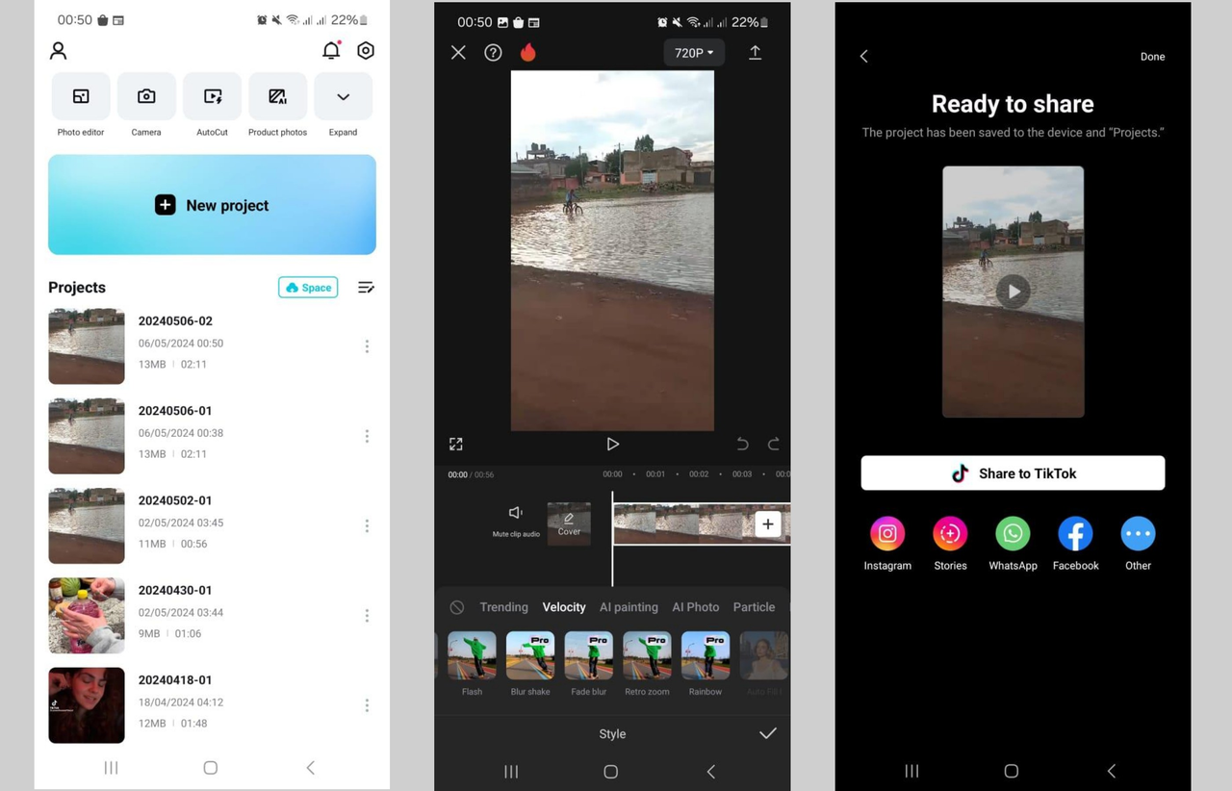Enter fullscreen preview mode
The height and width of the screenshot is (791, 1232).
(455, 444)
